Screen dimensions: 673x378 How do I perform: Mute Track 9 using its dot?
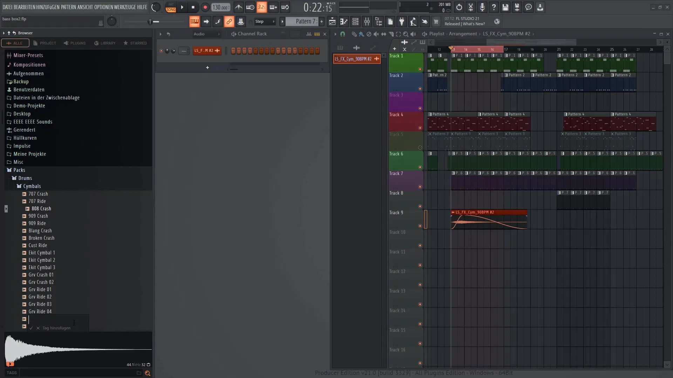[x=420, y=226]
